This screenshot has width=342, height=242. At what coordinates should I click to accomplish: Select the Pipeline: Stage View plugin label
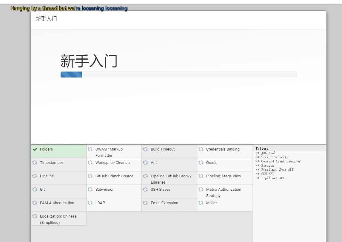coord(224,176)
